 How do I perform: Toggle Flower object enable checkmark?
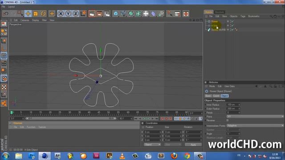232,21
